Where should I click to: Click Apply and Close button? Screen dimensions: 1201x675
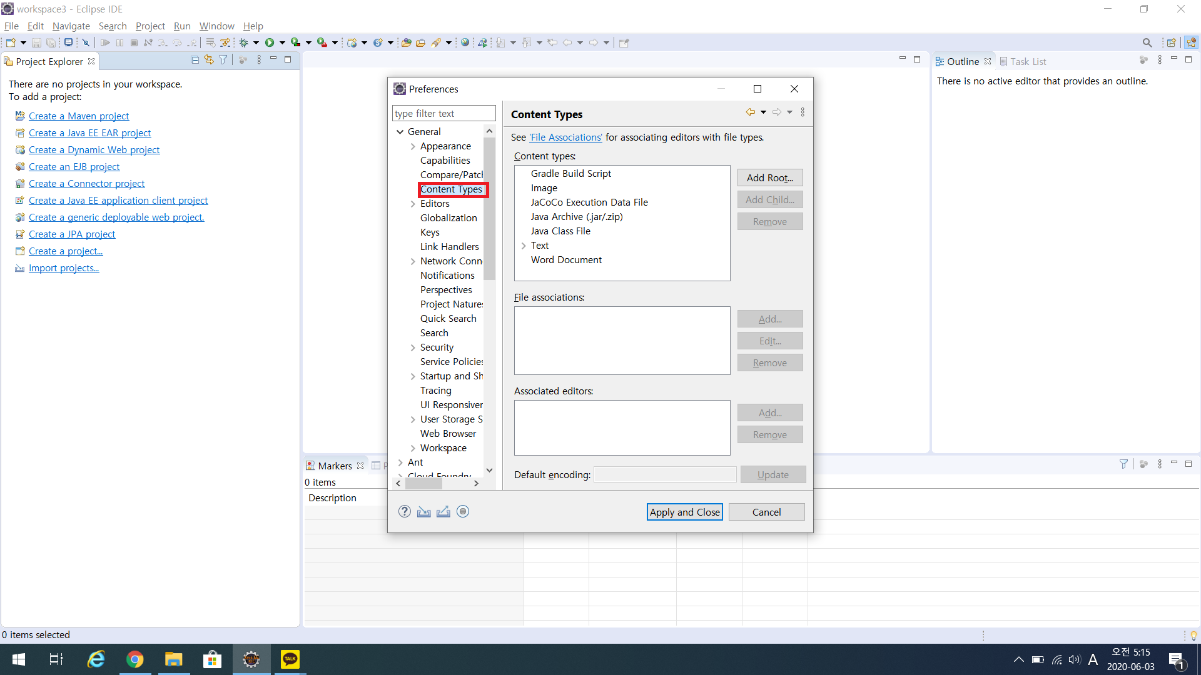pos(684,512)
